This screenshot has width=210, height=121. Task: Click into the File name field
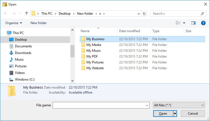101,105
